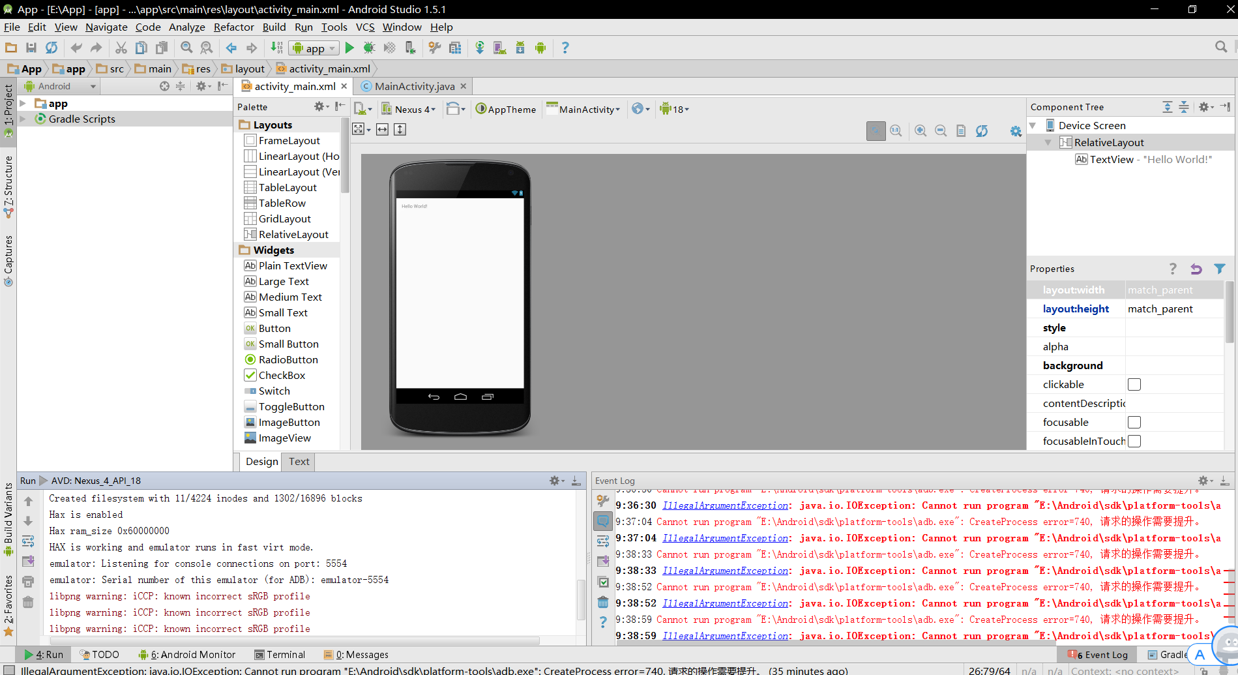Open the Nexus 4 device dropdown
Viewport: 1238px width, 675px height.
click(x=409, y=109)
